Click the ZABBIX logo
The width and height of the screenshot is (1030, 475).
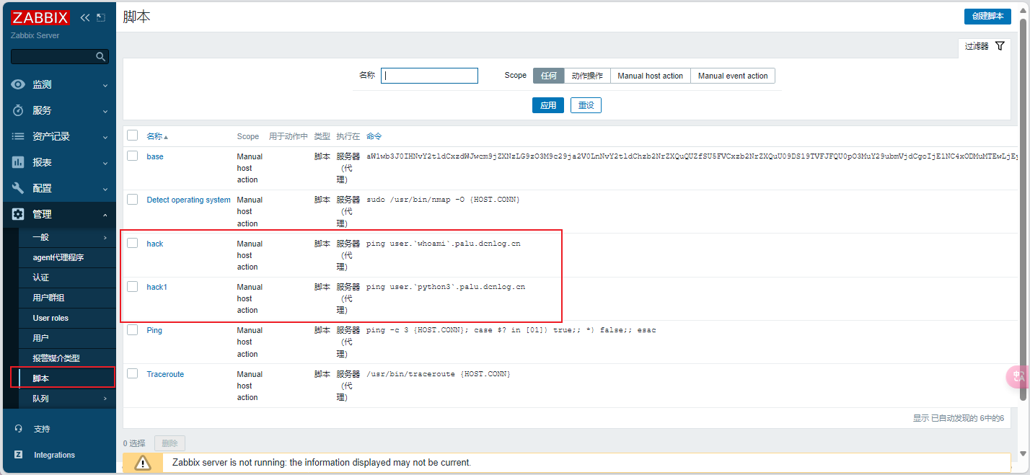click(x=40, y=18)
